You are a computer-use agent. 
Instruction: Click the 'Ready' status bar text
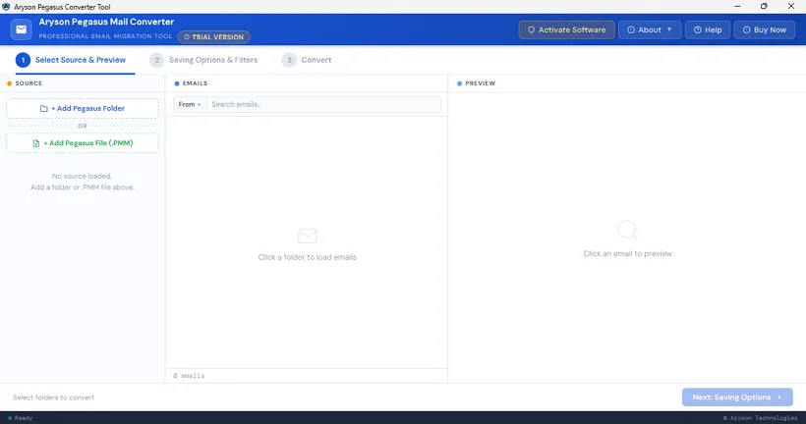pyautogui.click(x=24, y=418)
